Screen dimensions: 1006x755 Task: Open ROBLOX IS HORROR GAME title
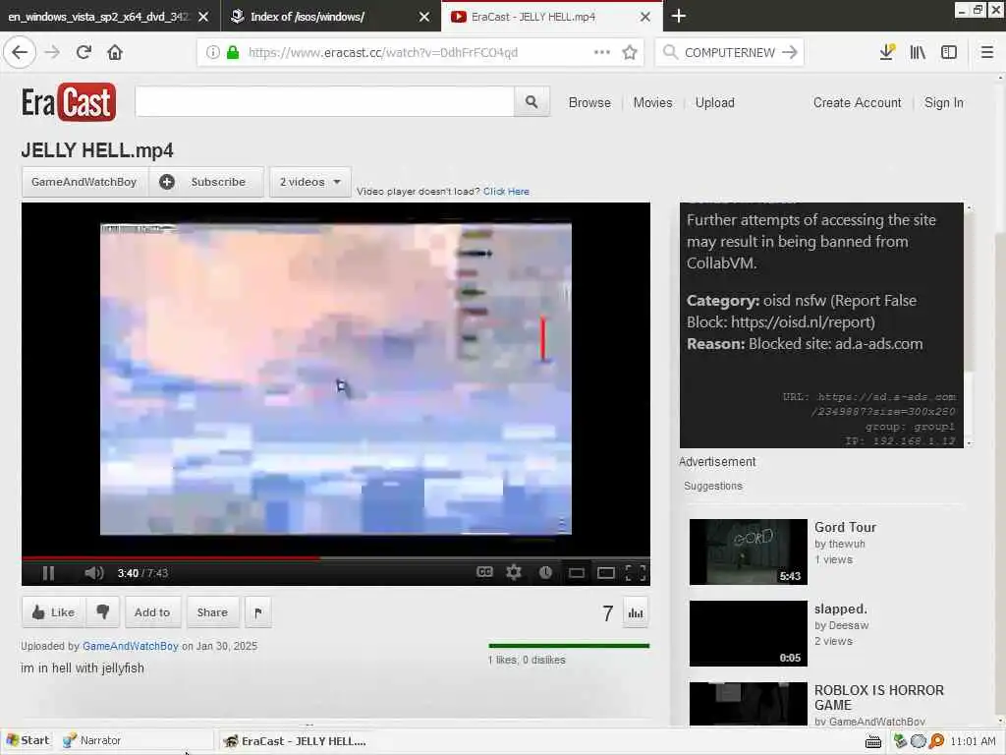point(879,697)
